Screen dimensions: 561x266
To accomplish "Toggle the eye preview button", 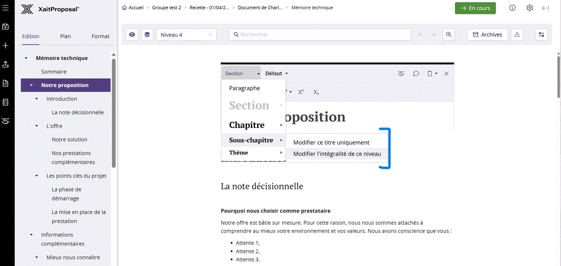I will coord(132,34).
